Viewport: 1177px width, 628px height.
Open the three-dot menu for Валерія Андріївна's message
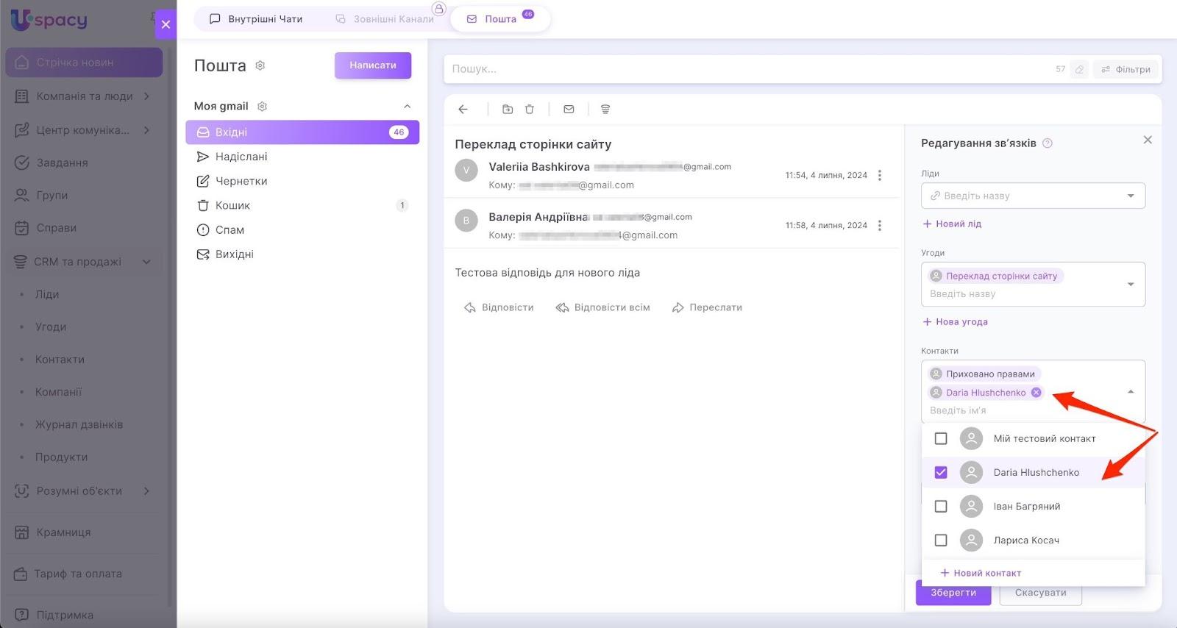[x=880, y=226]
